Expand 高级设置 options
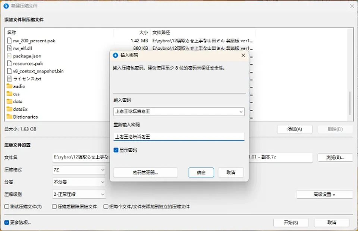The width and height of the screenshot is (358, 231). (x=324, y=194)
